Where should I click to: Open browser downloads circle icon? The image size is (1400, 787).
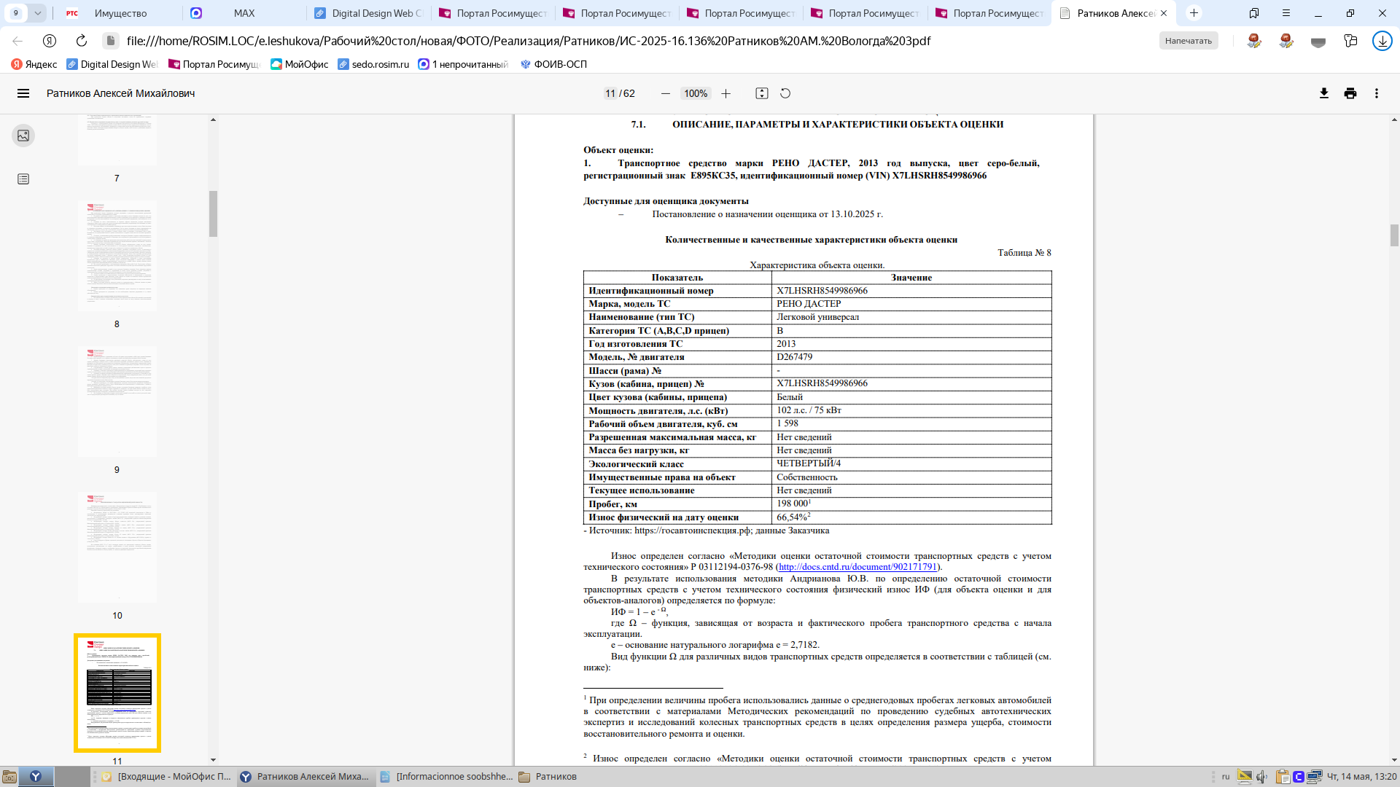coord(1382,41)
